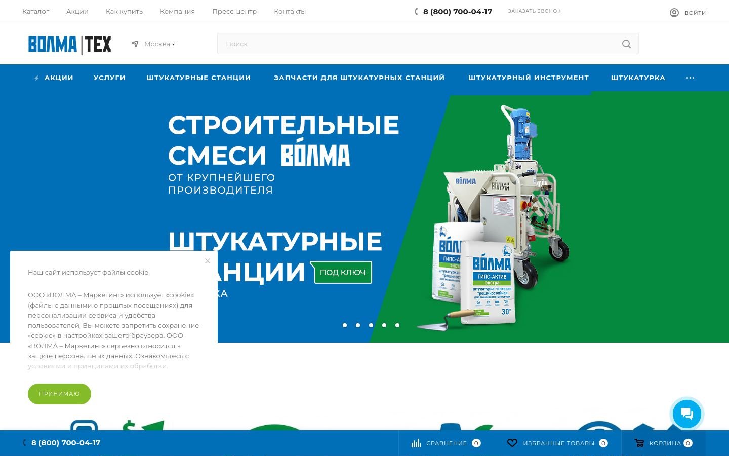Select ЗАПЧАСТИ ДЛЯ ШТУКАТУРНЫХ СТАНЦИЙ category
The image size is (729, 456).
(x=359, y=78)
